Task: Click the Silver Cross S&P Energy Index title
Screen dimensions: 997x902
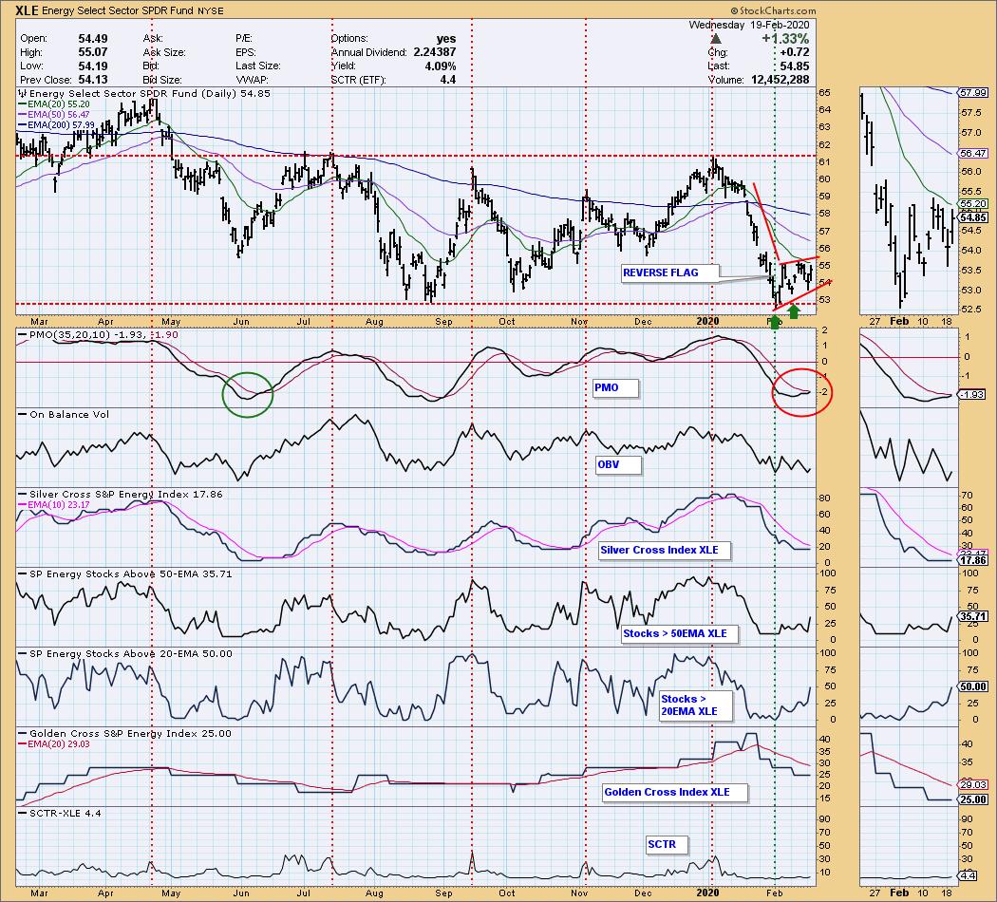Action: point(121,494)
